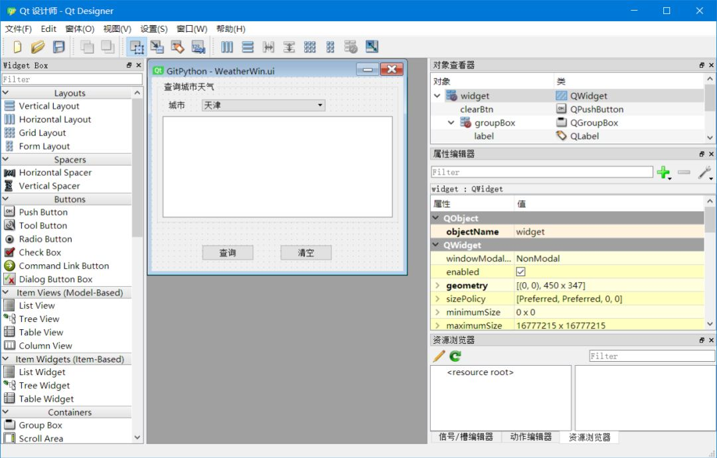This screenshot has height=458, width=717.
Task: Apply horizontal layout from the toolbar
Action: (x=227, y=46)
